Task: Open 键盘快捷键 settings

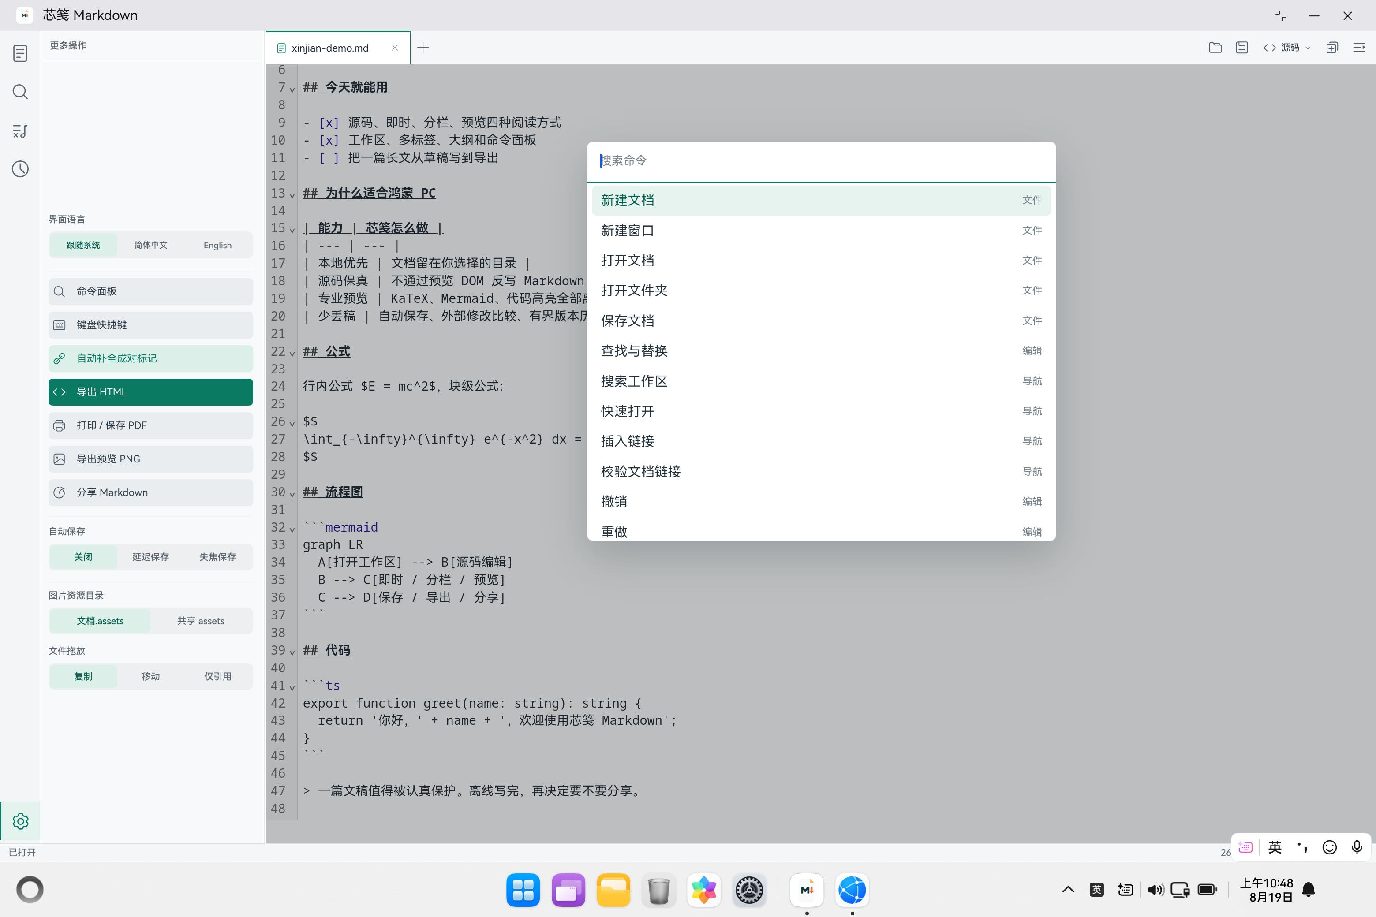Action: pyautogui.click(x=150, y=324)
